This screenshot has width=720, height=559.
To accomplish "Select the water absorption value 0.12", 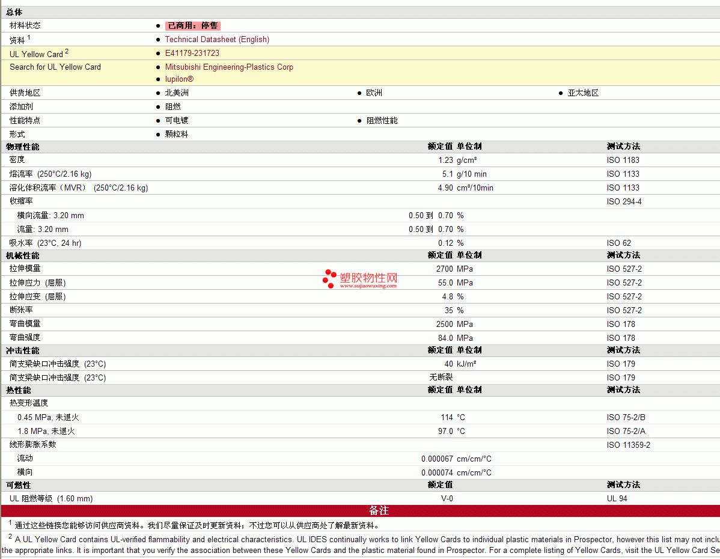I will tap(445, 243).
